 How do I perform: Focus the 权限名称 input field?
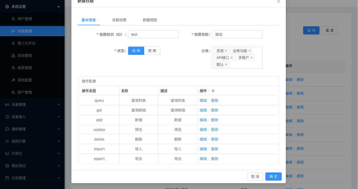coord(237,34)
